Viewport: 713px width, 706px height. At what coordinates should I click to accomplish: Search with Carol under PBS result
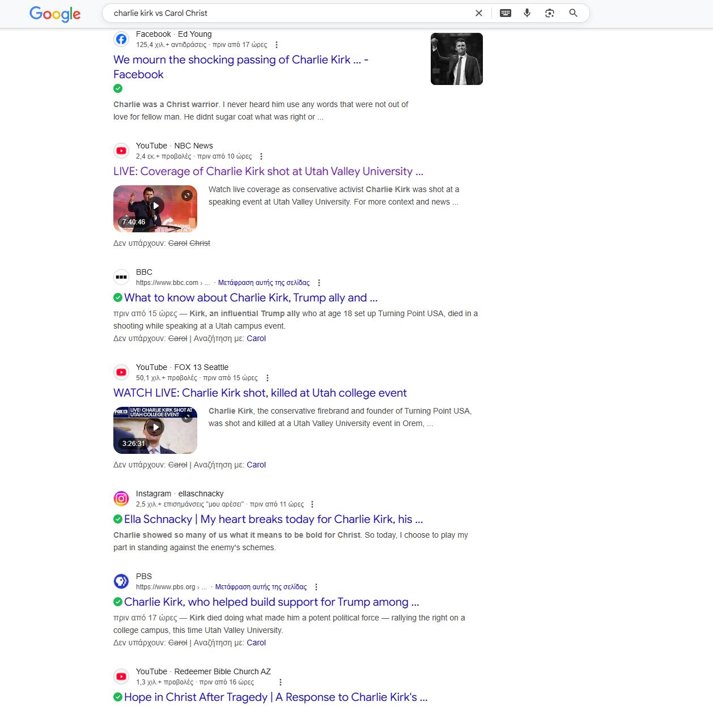(x=256, y=643)
